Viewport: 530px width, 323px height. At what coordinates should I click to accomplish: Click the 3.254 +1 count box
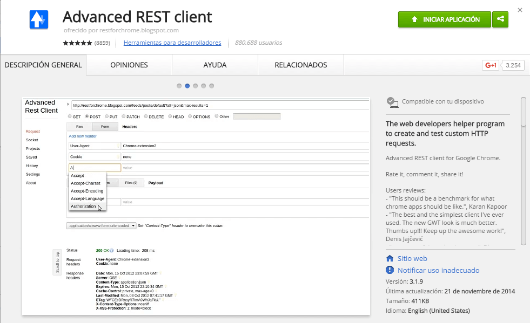[513, 65]
